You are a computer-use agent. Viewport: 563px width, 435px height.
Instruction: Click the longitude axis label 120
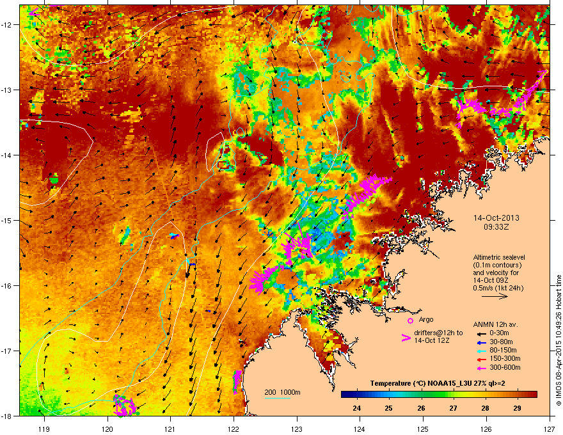click(107, 429)
